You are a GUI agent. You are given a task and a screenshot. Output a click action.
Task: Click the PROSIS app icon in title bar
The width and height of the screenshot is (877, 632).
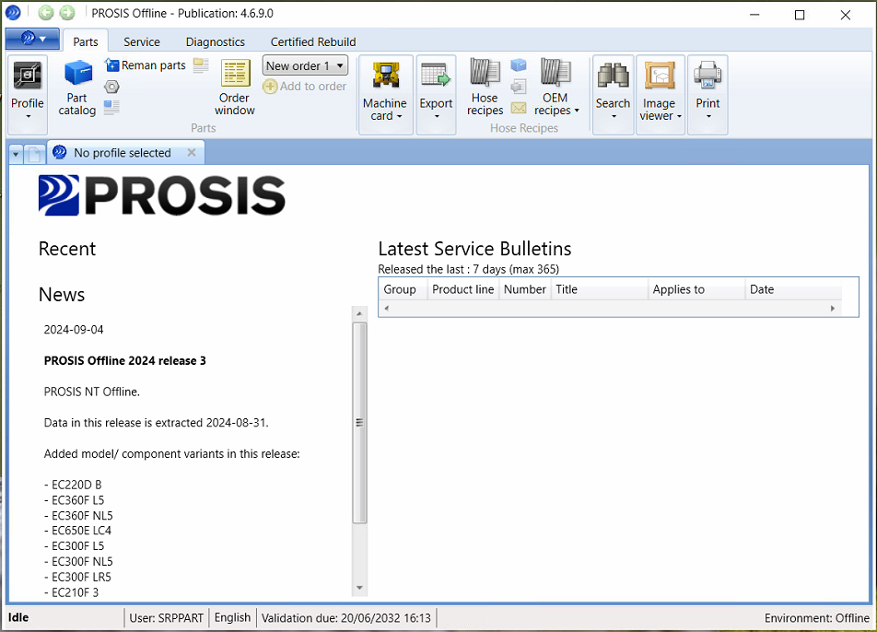click(x=13, y=12)
